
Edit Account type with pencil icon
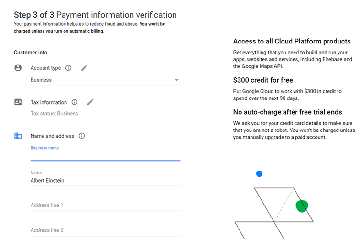point(84,68)
